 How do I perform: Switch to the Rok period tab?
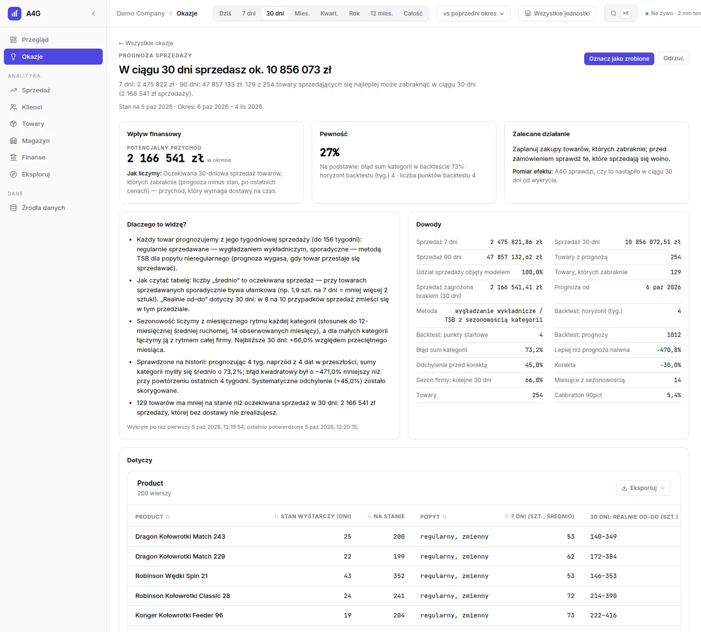click(354, 14)
